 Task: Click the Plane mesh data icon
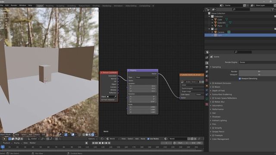[x=227, y=26]
